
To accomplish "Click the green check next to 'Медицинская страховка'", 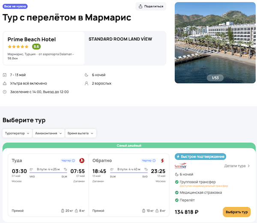I will [x=177, y=192].
